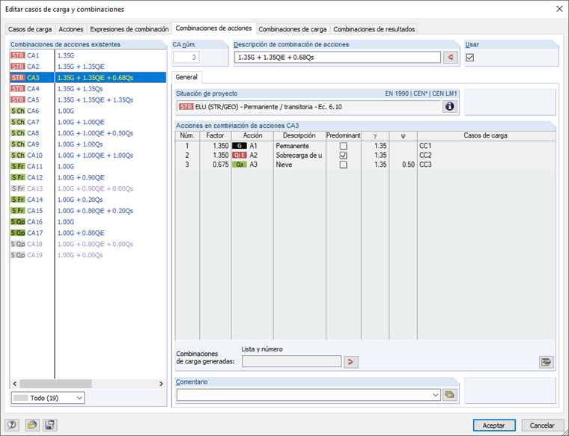Switch to Combinaciones de resultados tab
The width and height of the screenshot is (569, 436).
click(374, 29)
